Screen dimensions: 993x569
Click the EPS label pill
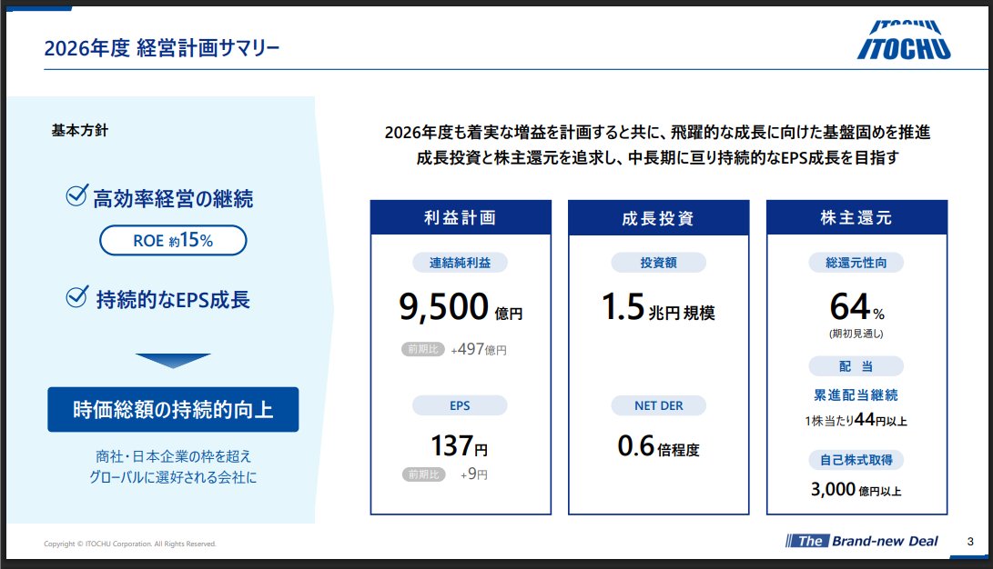tap(460, 405)
